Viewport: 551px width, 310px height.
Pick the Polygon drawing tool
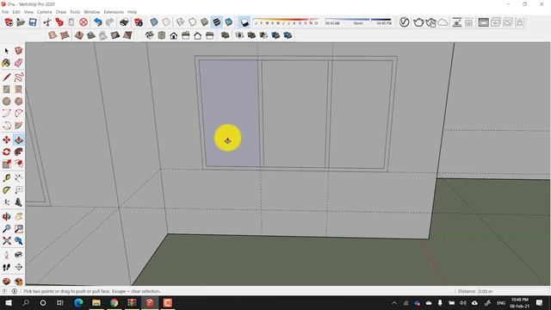[19, 102]
